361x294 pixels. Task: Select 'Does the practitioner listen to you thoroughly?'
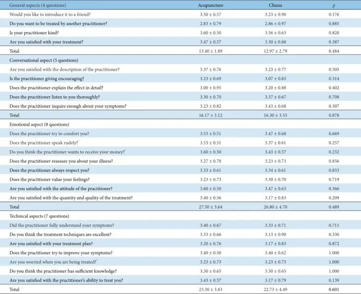point(54,97)
